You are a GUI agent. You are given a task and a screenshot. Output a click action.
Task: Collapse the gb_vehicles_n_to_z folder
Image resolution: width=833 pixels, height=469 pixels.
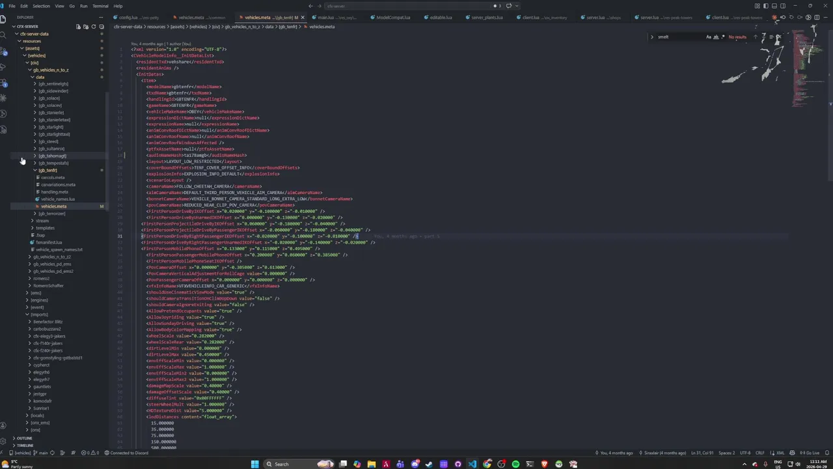(51, 70)
